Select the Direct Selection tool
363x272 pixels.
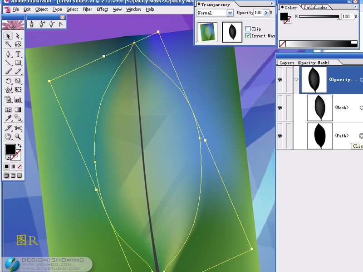click(x=18, y=36)
